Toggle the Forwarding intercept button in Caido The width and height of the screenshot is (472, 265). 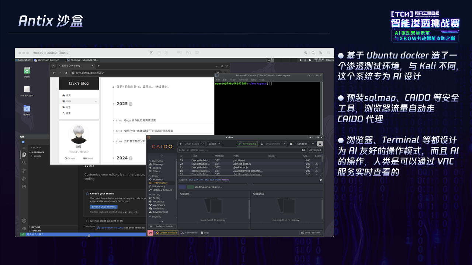coord(247,144)
